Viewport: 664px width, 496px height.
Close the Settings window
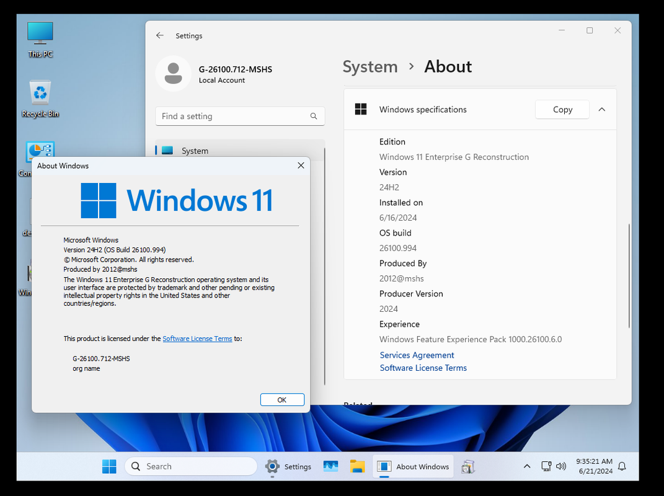tap(618, 30)
